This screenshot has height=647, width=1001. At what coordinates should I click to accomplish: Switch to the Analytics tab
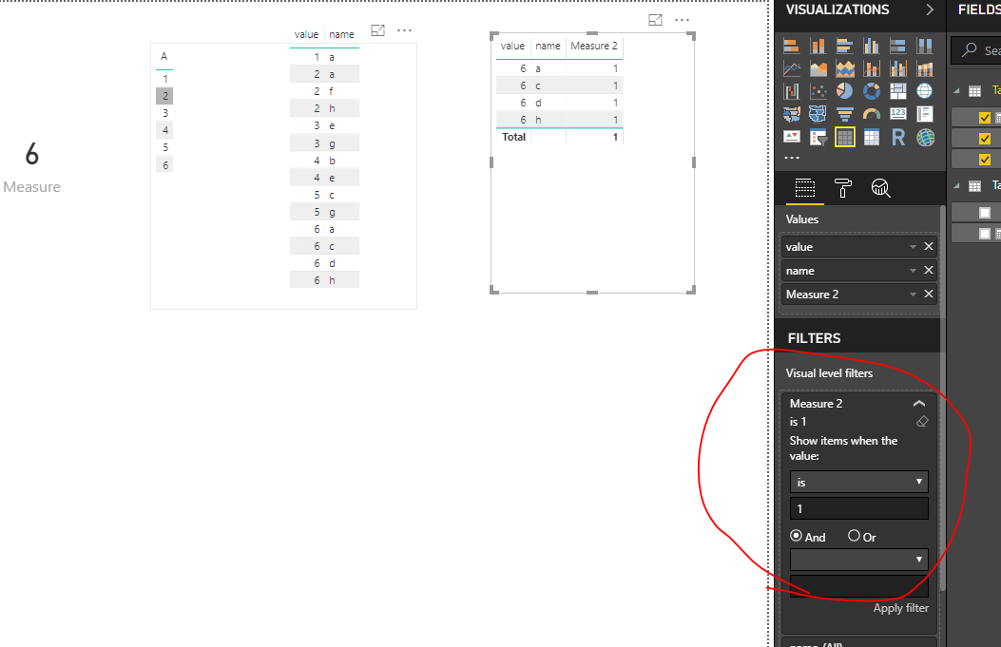click(881, 188)
